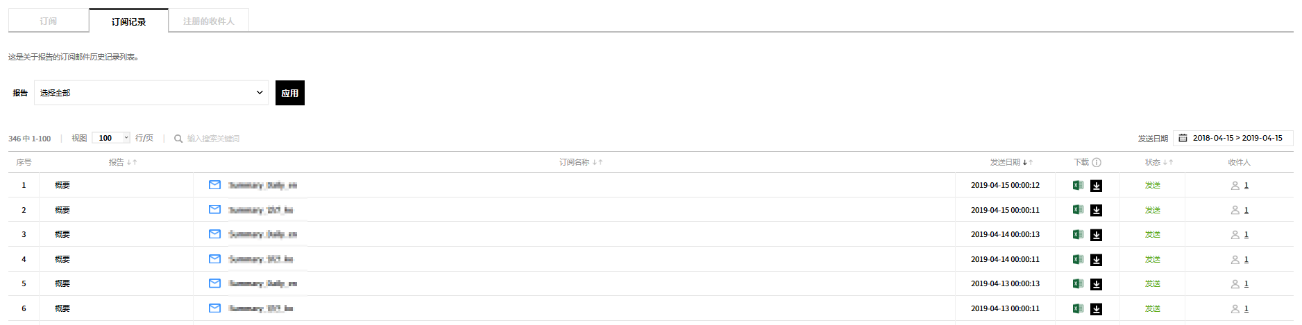1302x325 pixels.
Task: Open recipient count link in row 1
Action: pos(1246,185)
